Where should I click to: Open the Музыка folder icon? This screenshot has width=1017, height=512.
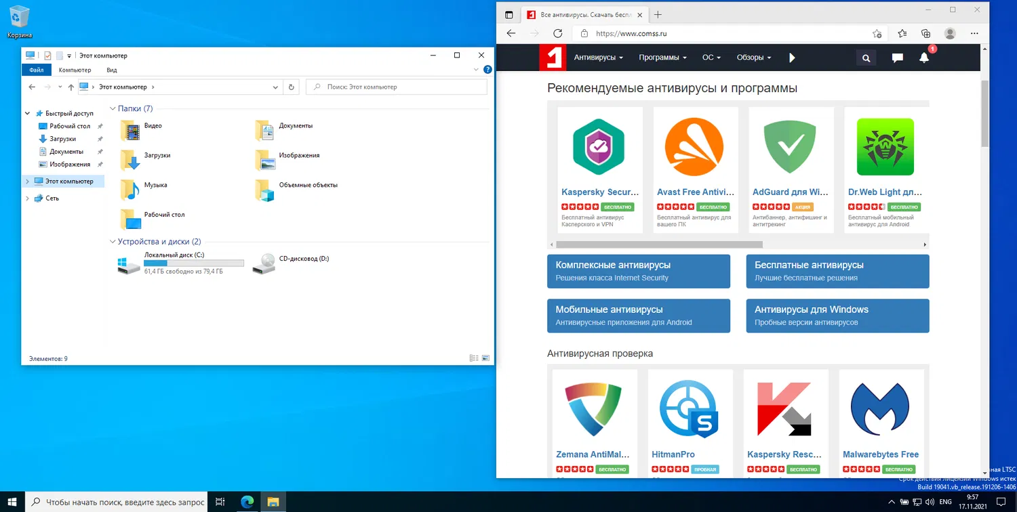tap(131, 190)
